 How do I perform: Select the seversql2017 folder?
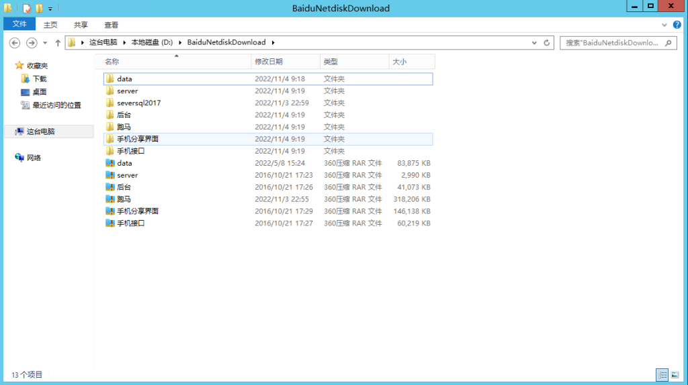[x=138, y=103]
